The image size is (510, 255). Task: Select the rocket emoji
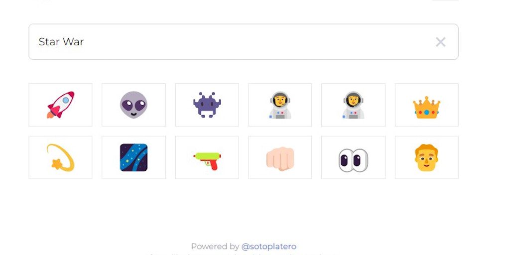click(60, 105)
